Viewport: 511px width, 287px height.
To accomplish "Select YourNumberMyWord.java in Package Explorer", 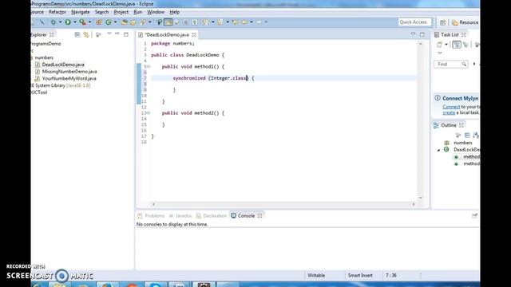I will click(x=69, y=78).
